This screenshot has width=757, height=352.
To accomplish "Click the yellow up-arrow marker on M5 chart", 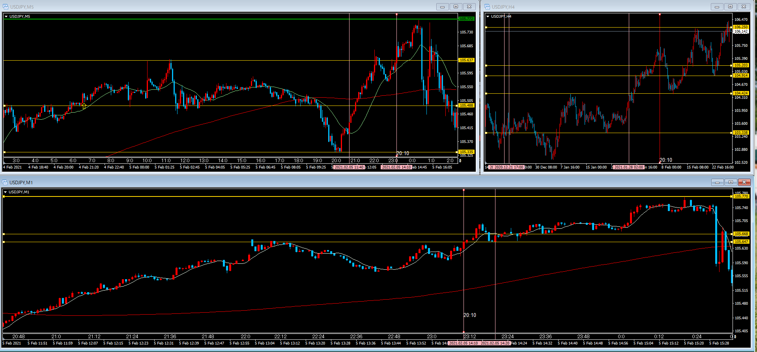I will [84, 106].
